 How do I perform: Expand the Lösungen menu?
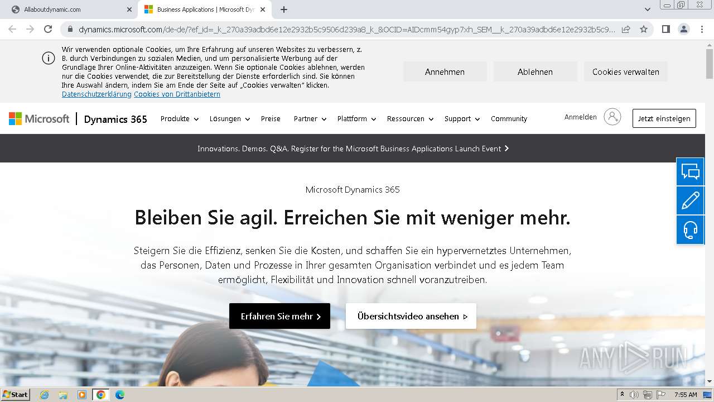coord(230,118)
